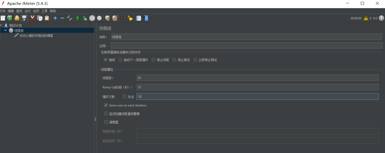This screenshot has width=385, height=153.
Task: Paste element with the clipboard icon
Action: pyautogui.click(x=47, y=18)
